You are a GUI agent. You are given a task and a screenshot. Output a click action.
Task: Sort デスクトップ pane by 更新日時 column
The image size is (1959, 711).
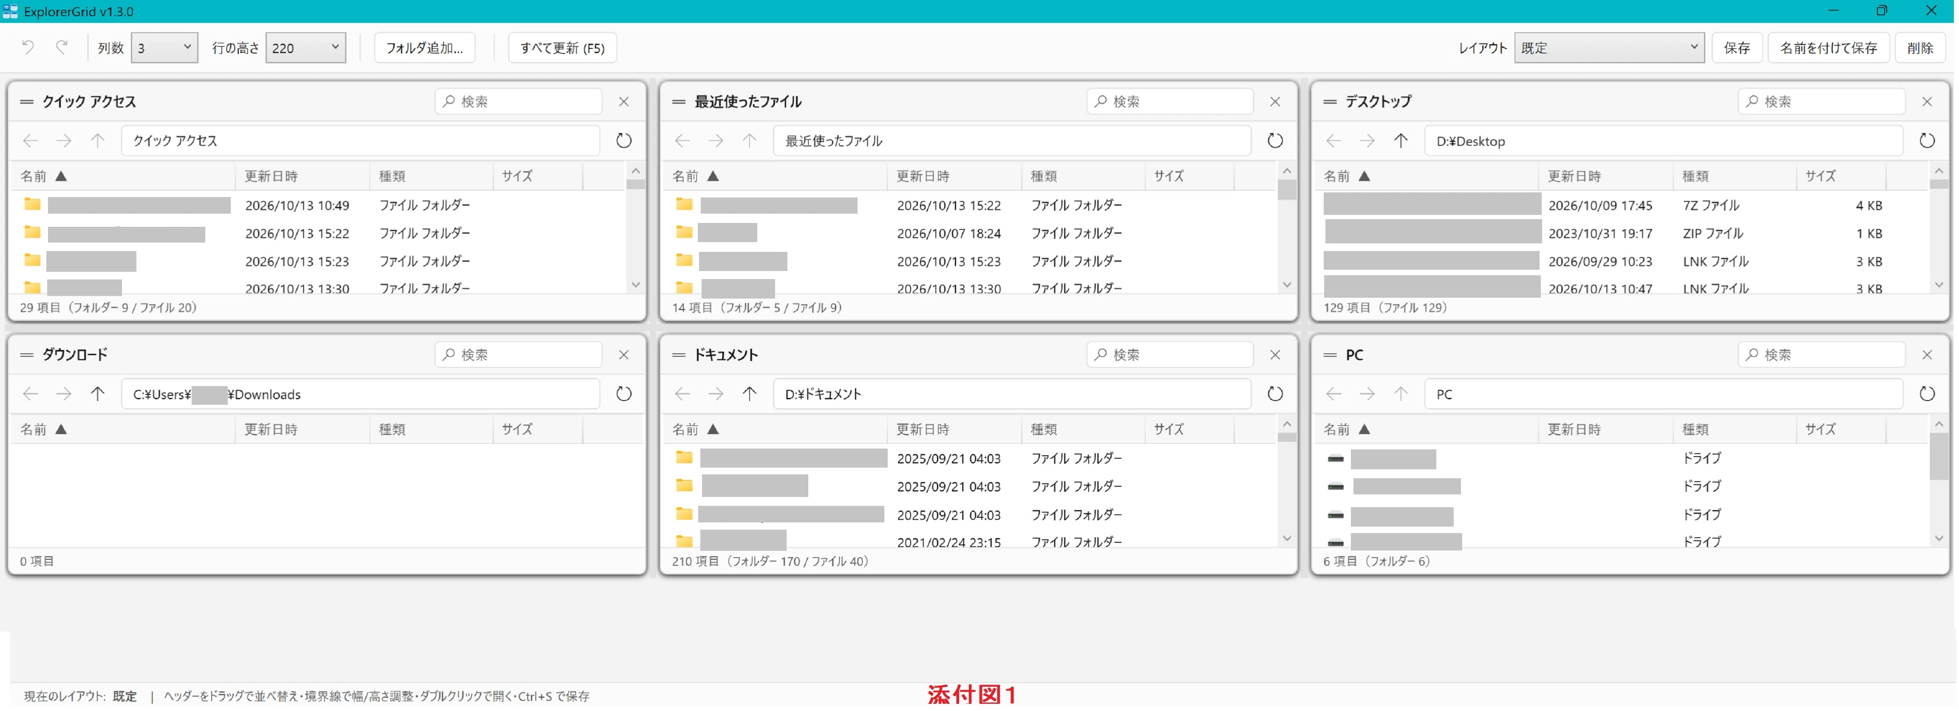pos(1605,176)
